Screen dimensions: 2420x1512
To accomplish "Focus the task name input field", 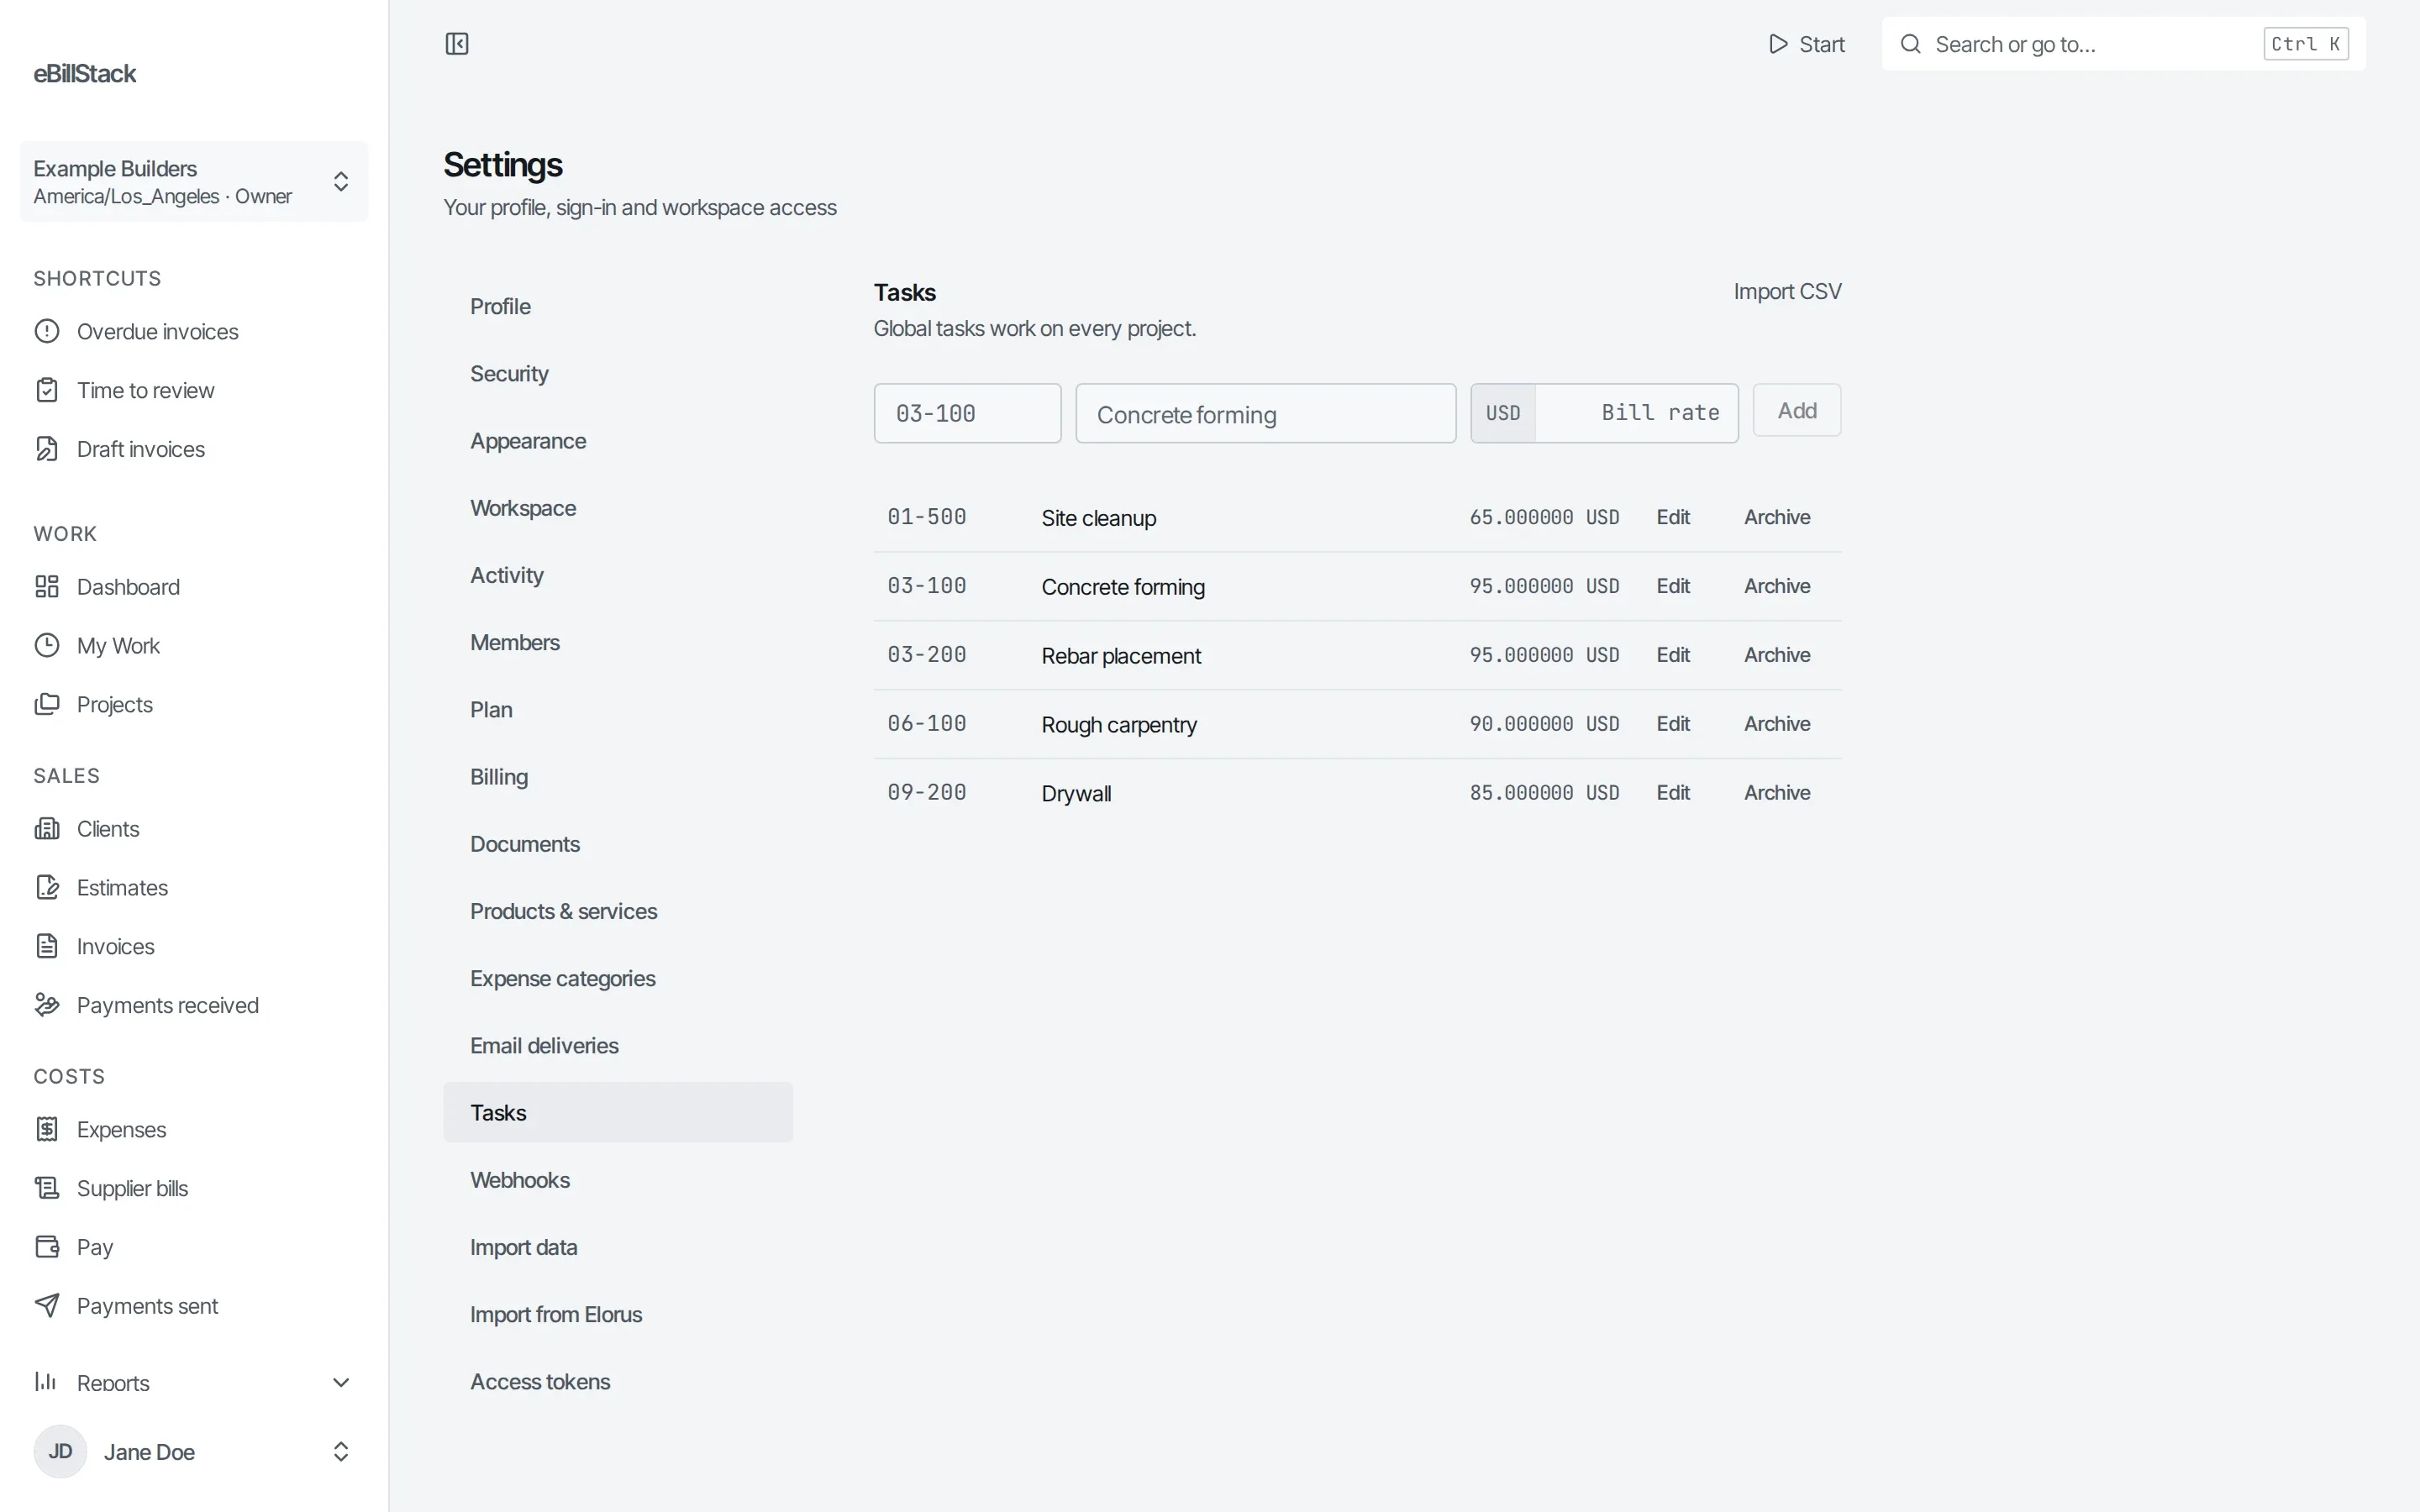I will (1265, 414).
